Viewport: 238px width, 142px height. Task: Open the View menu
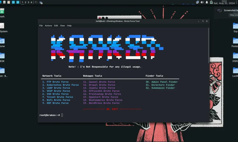63,26
